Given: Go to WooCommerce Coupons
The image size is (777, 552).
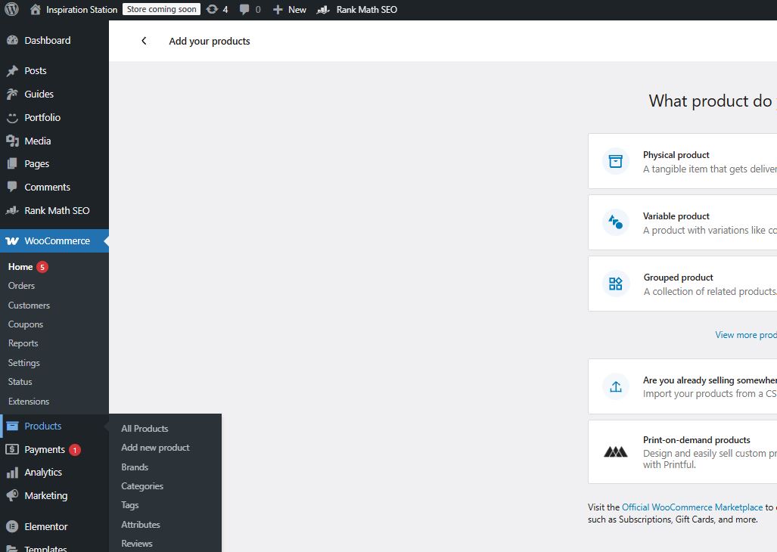Looking at the screenshot, I should (x=25, y=324).
